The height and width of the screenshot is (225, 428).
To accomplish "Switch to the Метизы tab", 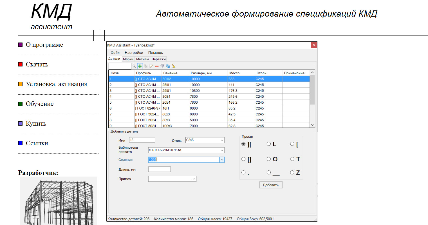I will [x=142, y=59].
